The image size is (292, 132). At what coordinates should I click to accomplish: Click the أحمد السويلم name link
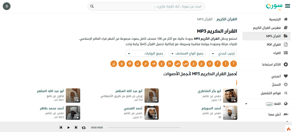pyautogui.click(x=211, y=108)
